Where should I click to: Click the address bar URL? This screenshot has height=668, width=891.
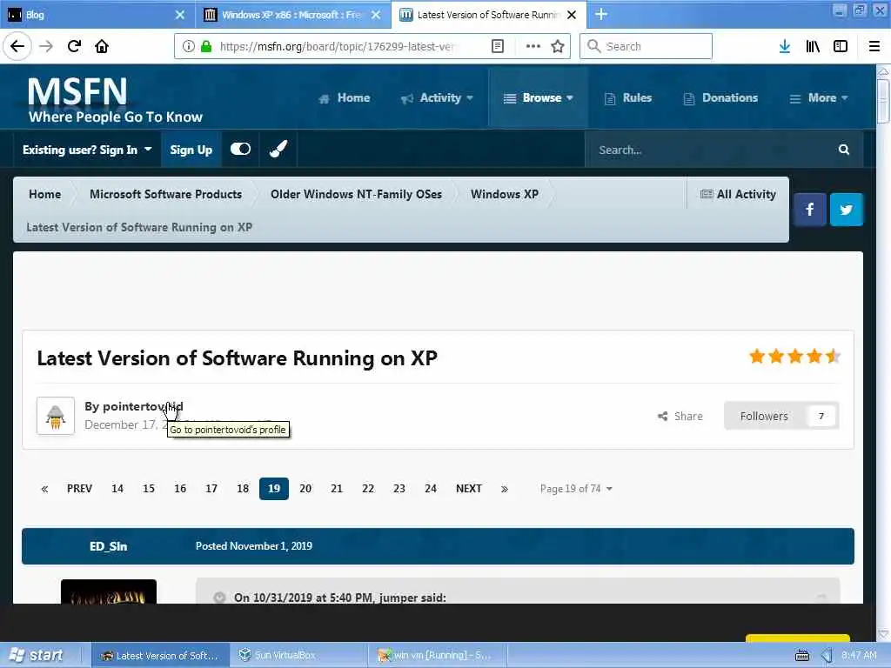pos(337,46)
